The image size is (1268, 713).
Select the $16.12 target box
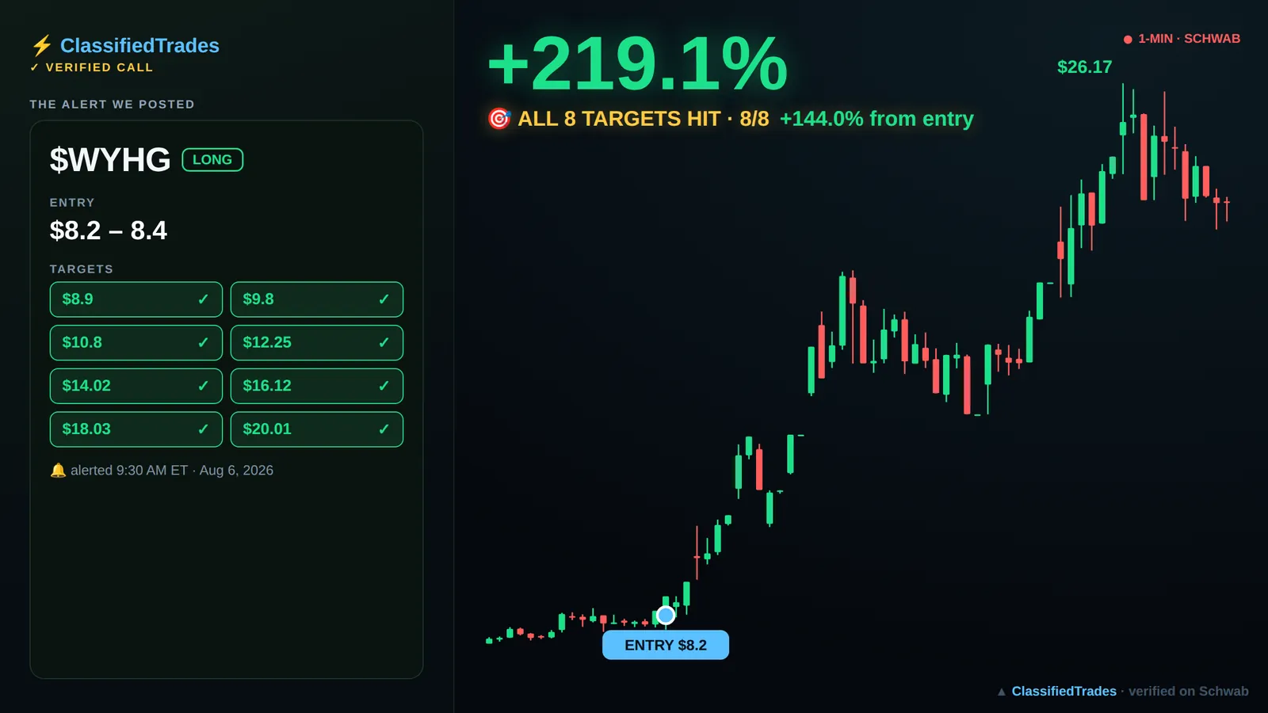coord(317,386)
